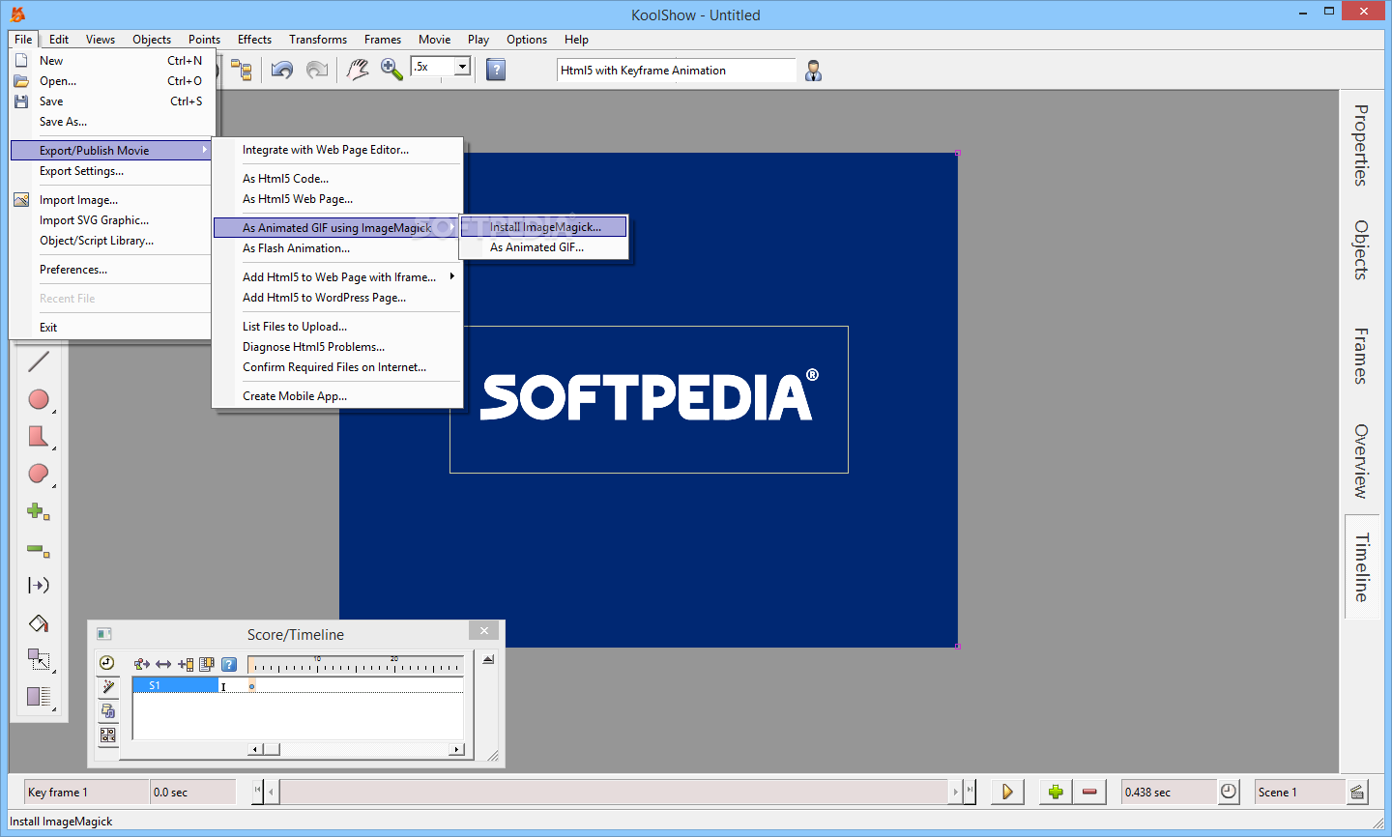The width and height of the screenshot is (1392, 837).
Task: Select As Flash Animation export option
Action: coord(337,248)
